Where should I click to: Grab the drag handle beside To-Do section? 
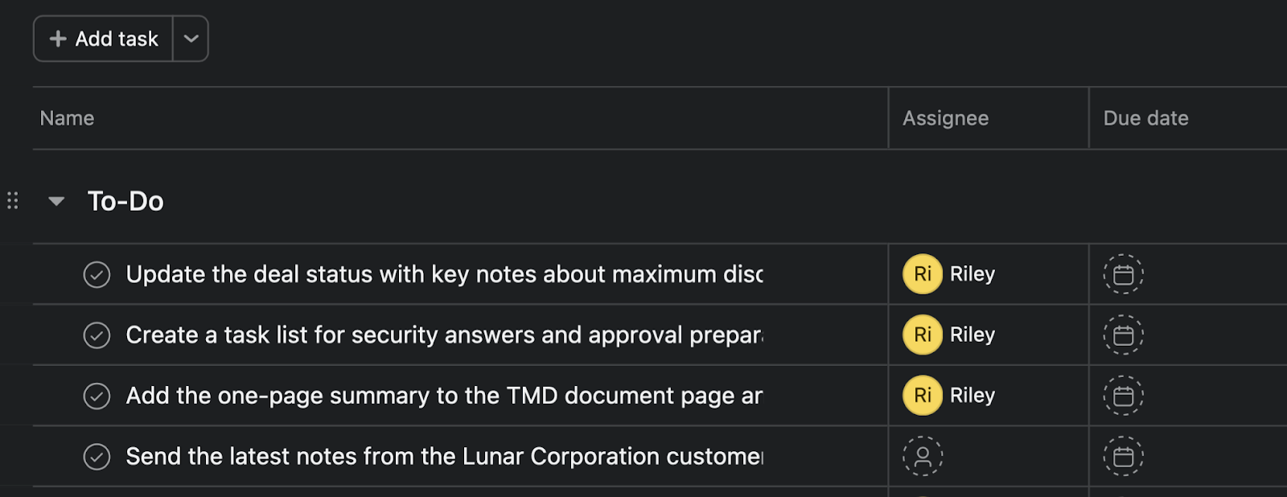13,201
